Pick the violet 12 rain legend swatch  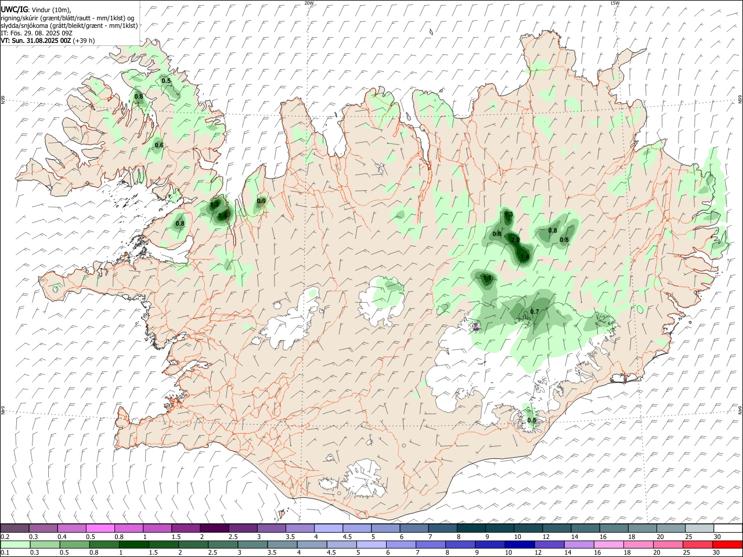[550, 544]
